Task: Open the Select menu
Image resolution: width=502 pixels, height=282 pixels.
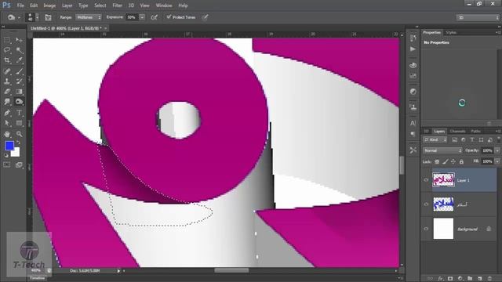Action: click(x=100, y=5)
